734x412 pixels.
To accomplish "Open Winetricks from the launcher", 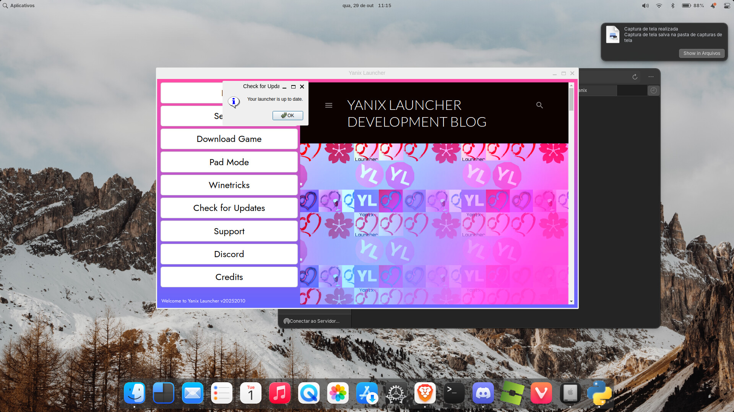I will tap(229, 185).
